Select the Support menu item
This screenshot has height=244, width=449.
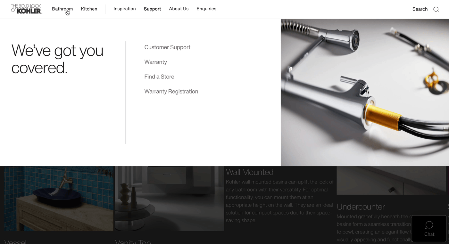152,9
